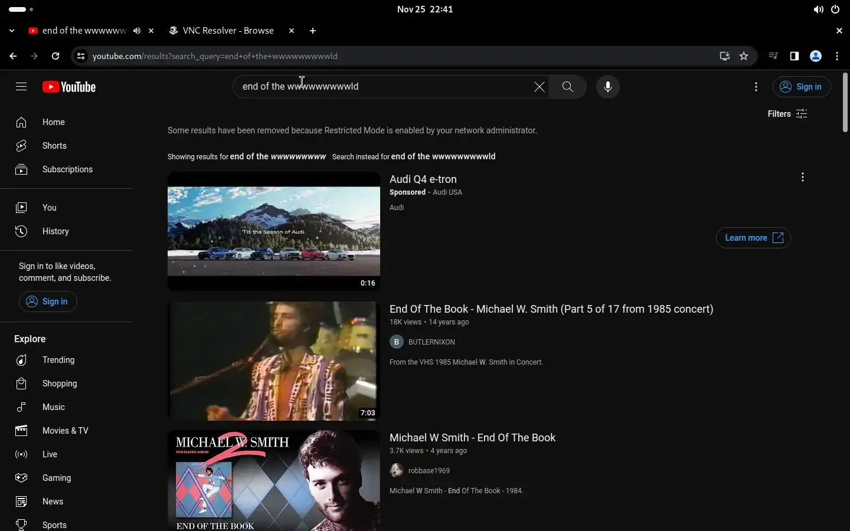Image resolution: width=850 pixels, height=531 pixels.
Task: Open the YouTube hamburger guide menu
Action: point(21,87)
